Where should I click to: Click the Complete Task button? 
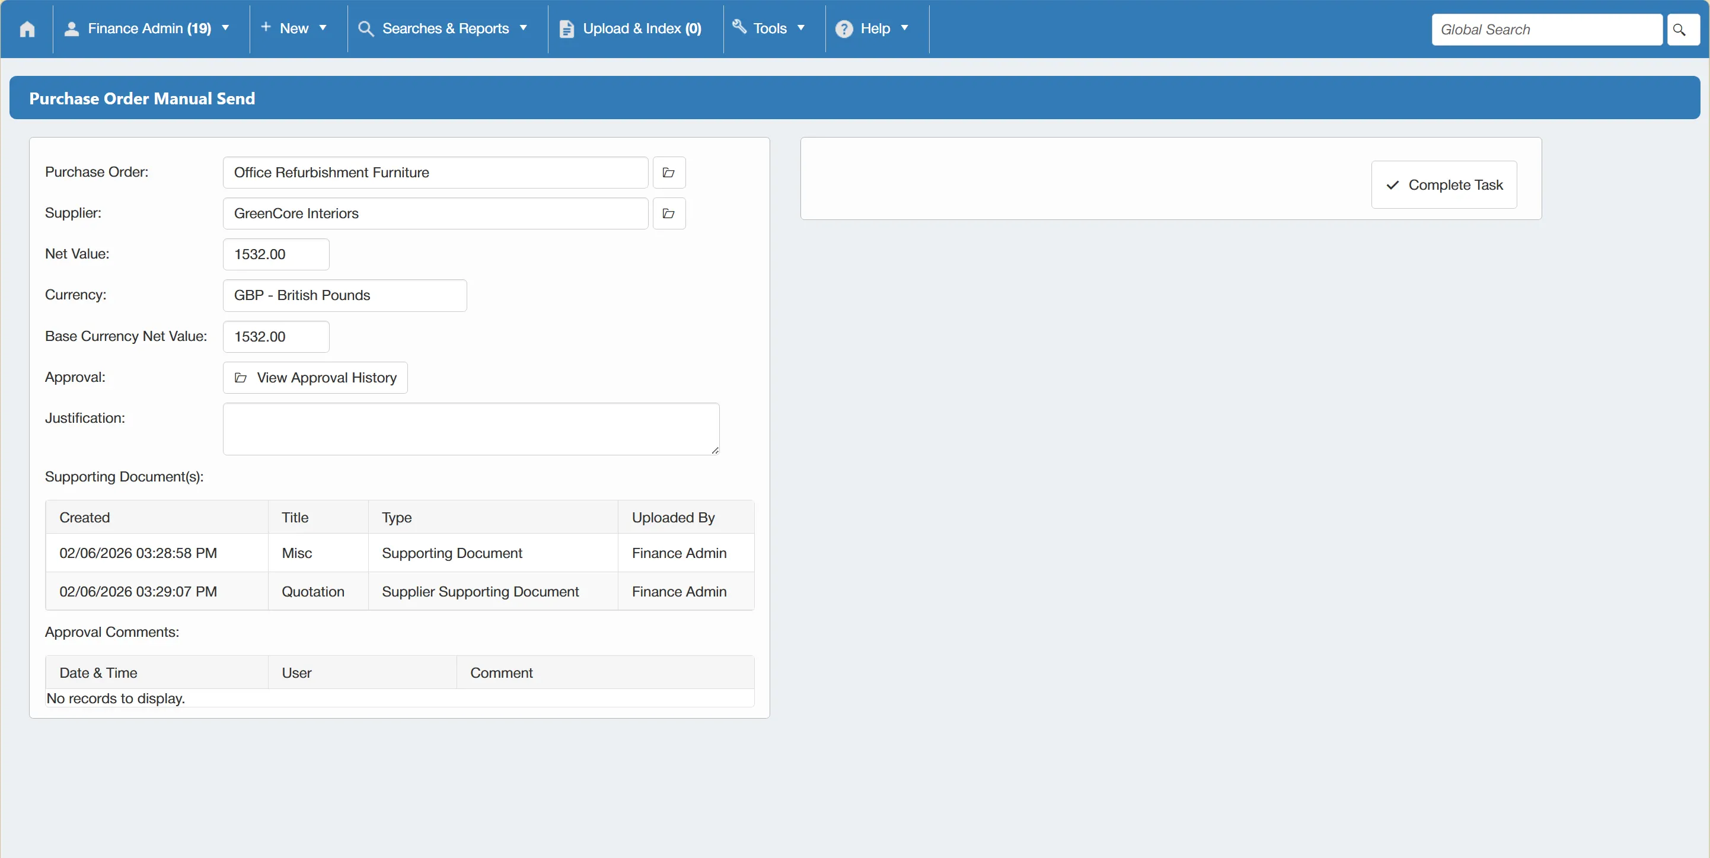1444,185
